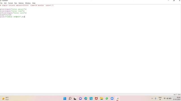Switch to Python IDLE taskbar icon

[117, 98]
